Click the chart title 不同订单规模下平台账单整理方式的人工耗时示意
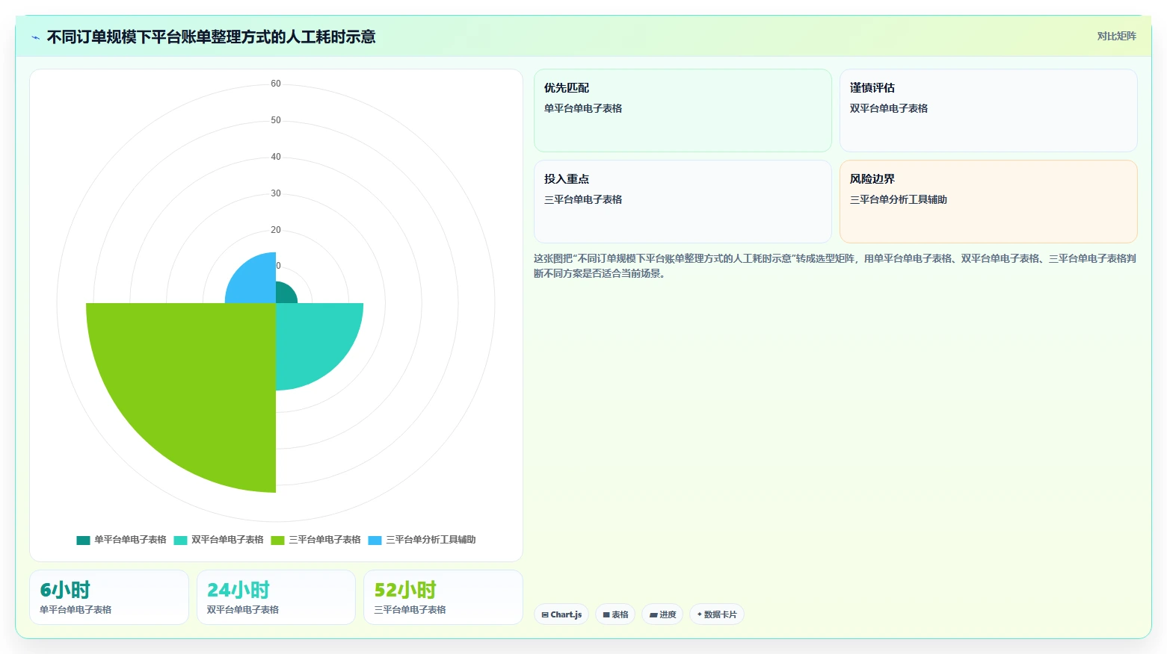1167x654 pixels. point(212,37)
